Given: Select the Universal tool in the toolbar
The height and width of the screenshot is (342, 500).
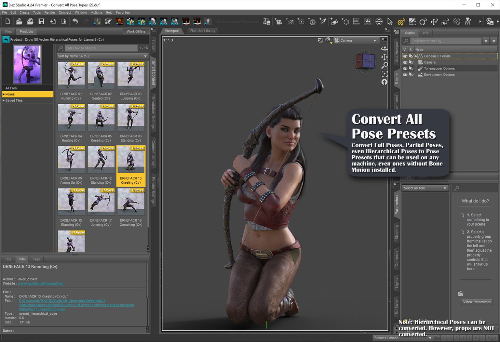Looking at the screenshot, I should point(401,21).
